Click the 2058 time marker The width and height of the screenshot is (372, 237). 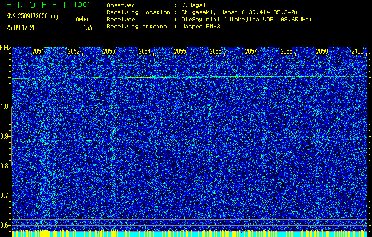coord(287,52)
